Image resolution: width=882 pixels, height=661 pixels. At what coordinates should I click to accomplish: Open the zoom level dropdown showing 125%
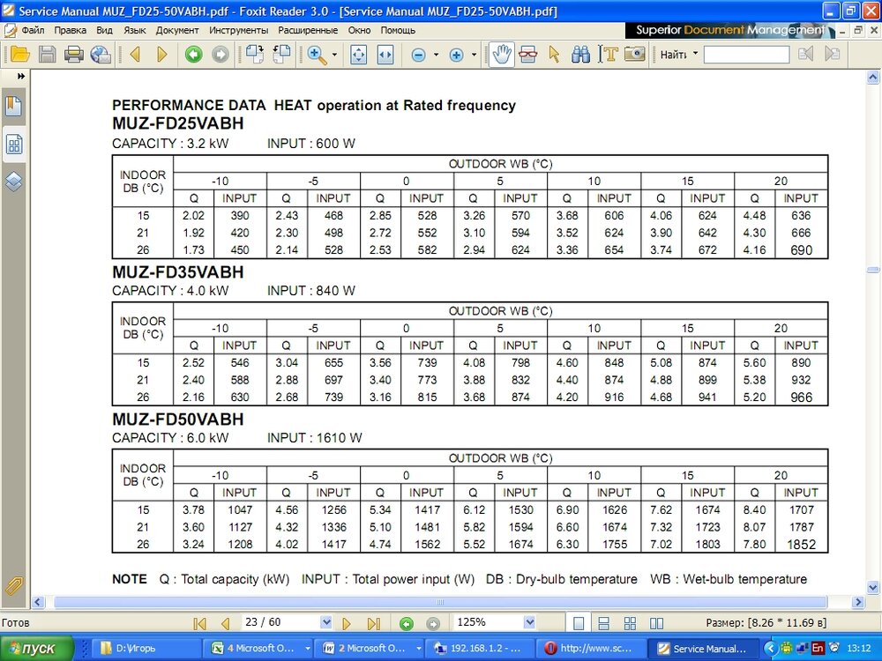(x=528, y=622)
